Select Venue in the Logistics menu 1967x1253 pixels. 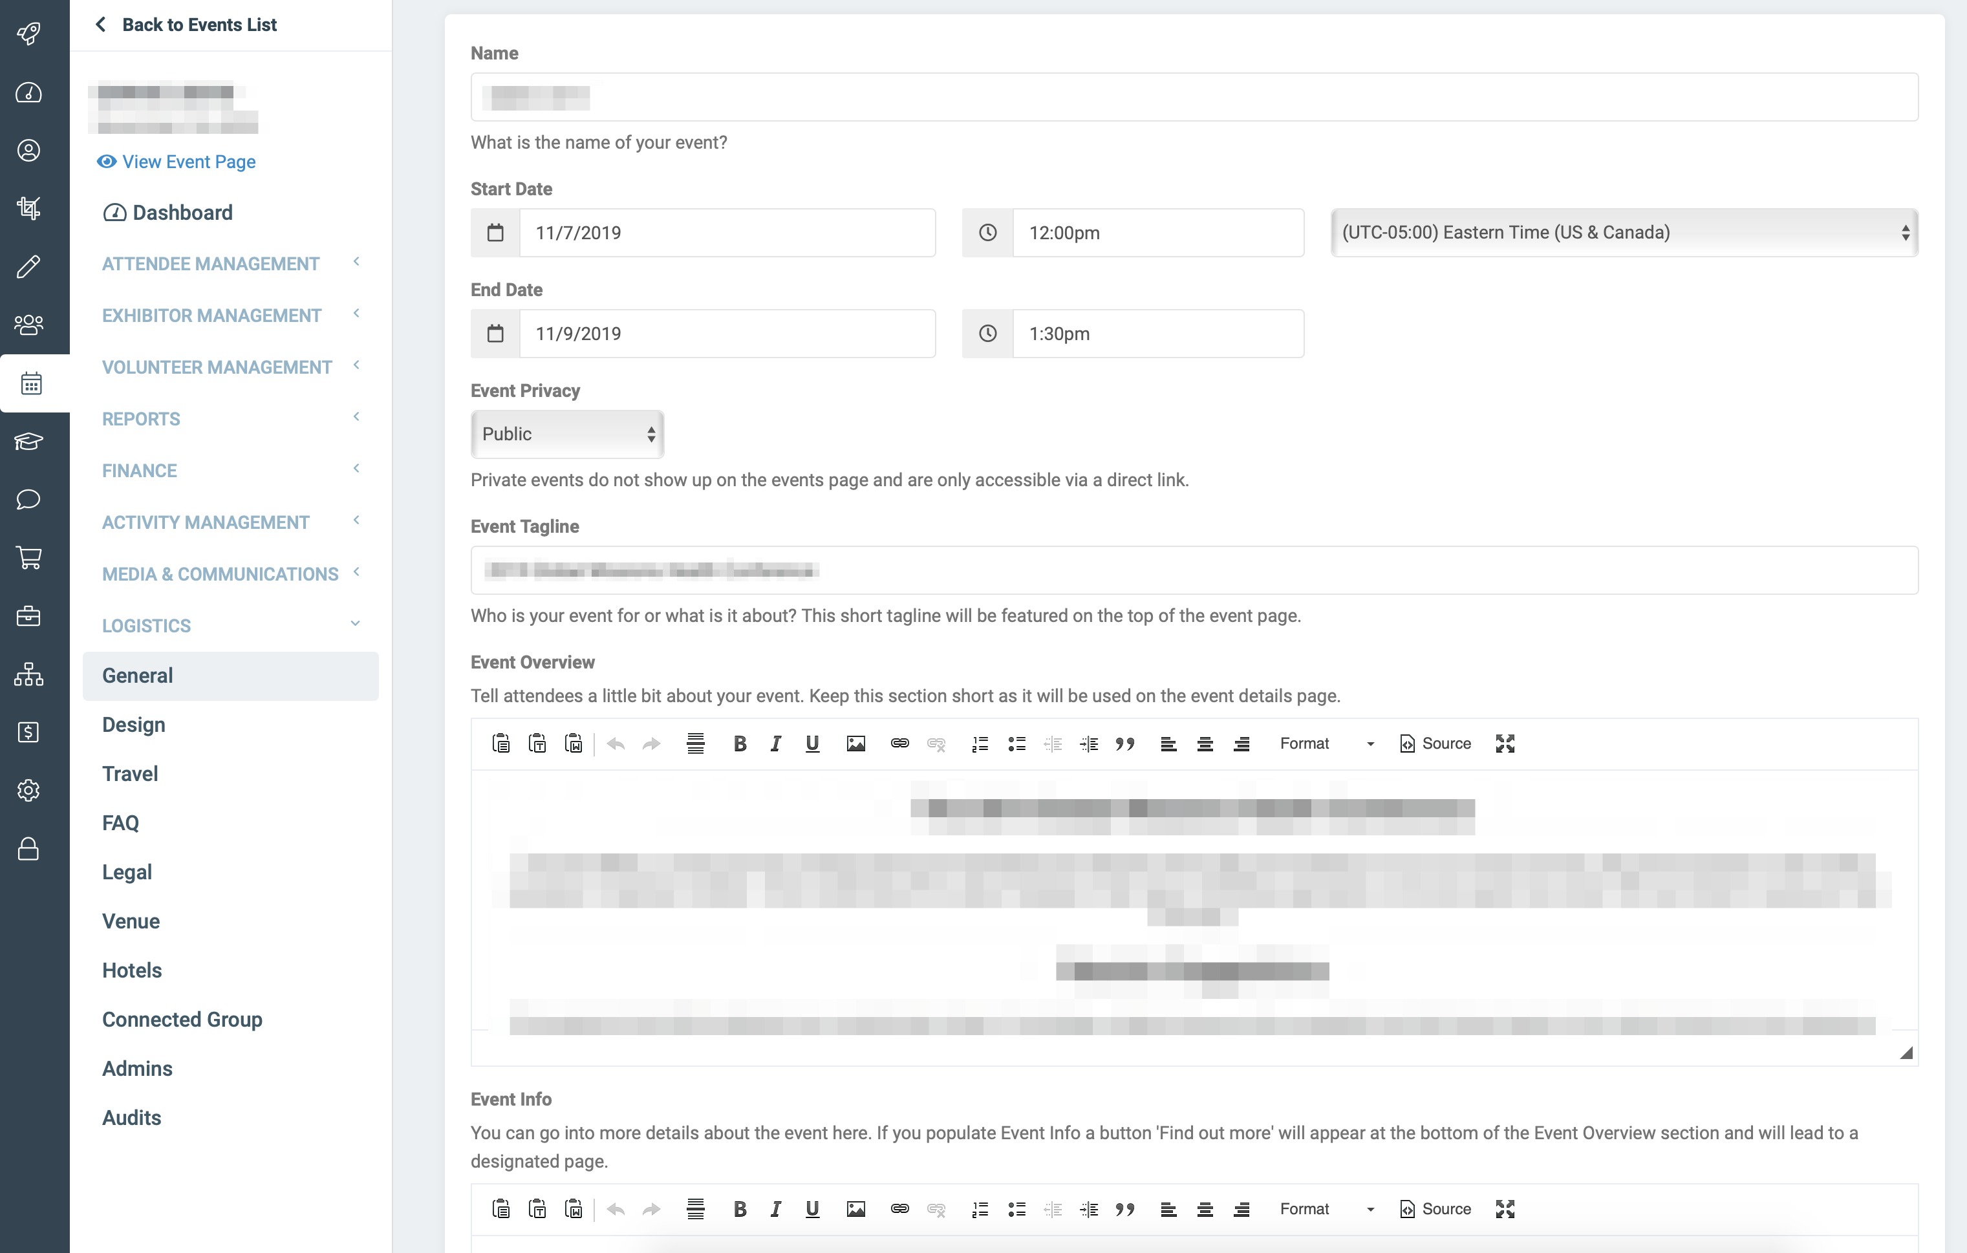(131, 921)
